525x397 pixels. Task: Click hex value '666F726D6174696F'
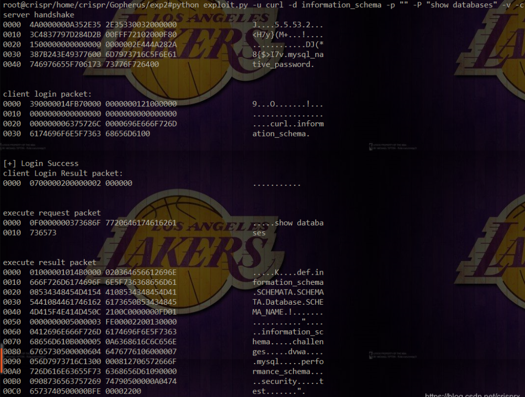tap(65, 282)
